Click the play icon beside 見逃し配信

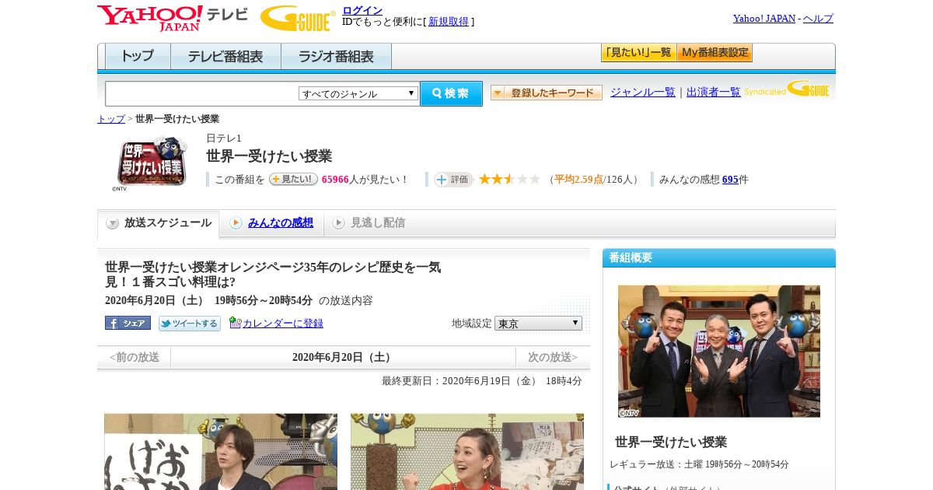338,223
